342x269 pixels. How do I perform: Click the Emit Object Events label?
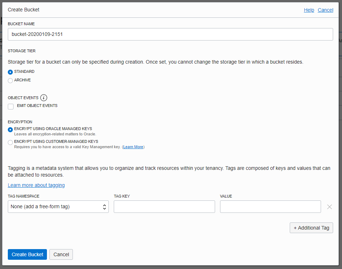coord(37,106)
